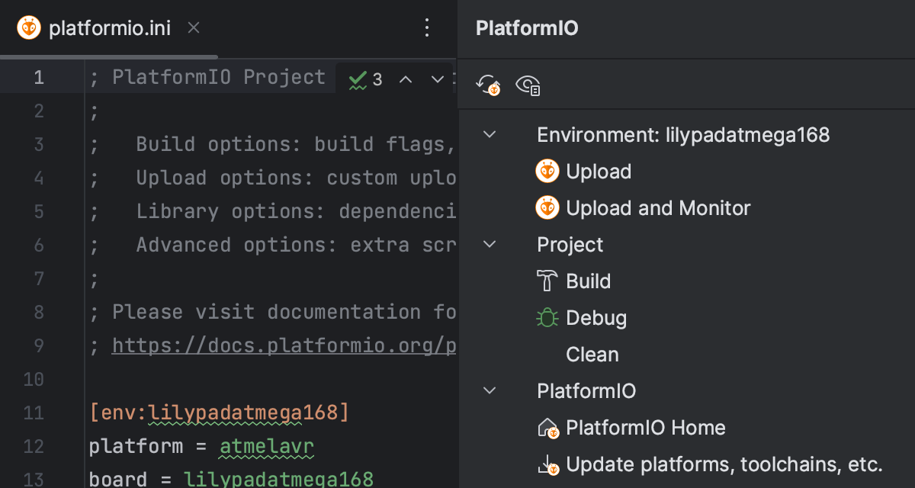Collapse the PlatformIO tree node
915x488 pixels.
tap(490, 391)
